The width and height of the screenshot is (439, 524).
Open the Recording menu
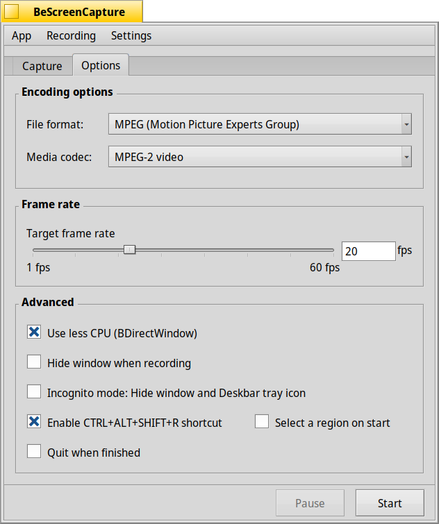pos(71,36)
